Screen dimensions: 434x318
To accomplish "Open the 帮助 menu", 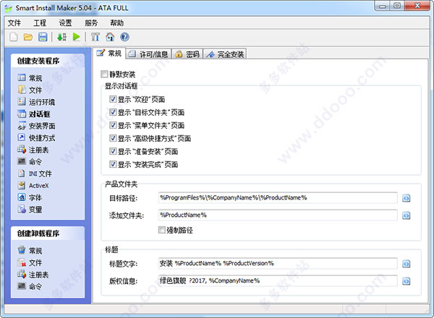I will point(116,22).
